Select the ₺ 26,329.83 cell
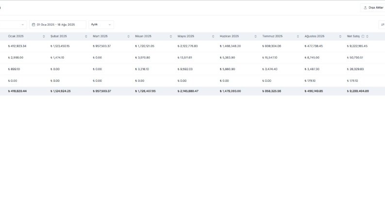Viewport: 385px width, 216px height. (355, 69)
